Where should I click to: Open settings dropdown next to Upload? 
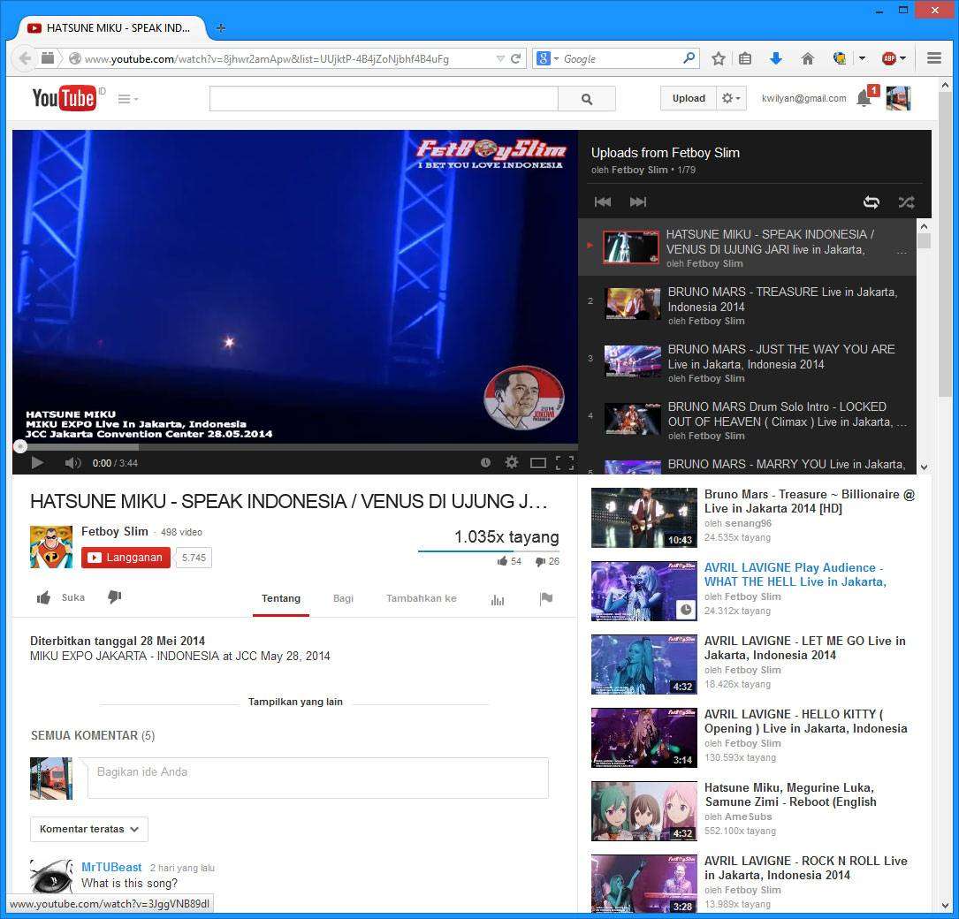tap(732, 98)
